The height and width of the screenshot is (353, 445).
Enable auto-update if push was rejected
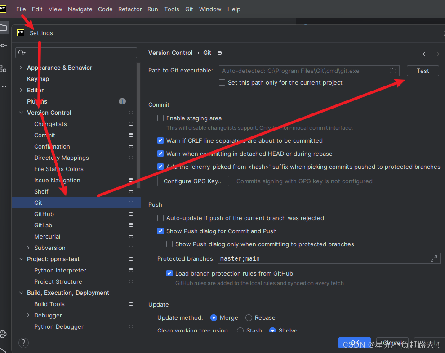(x=160, y=218)
